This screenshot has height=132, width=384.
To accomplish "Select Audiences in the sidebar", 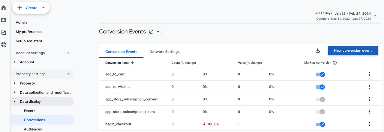I will pos(33,129).
